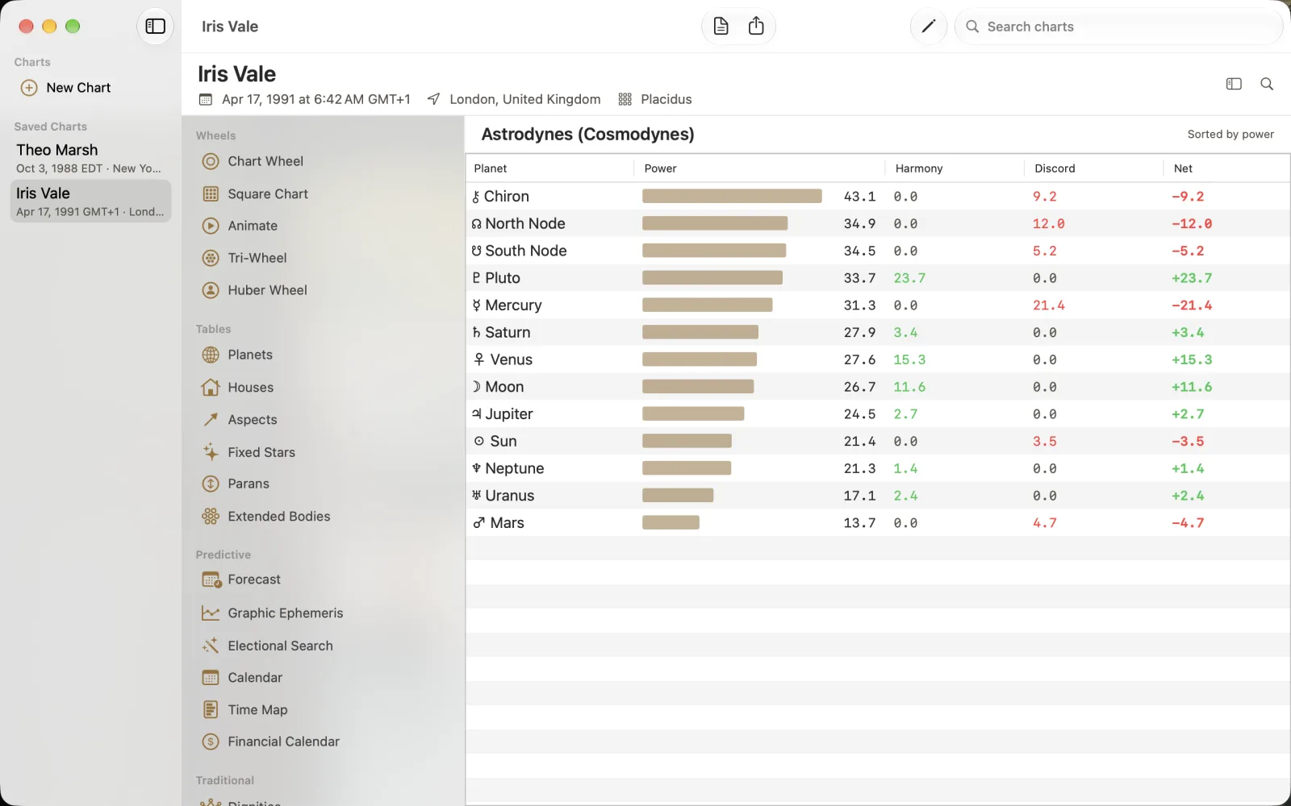
Task: Click the London, United Kingdom location
Action: [525, 99]
